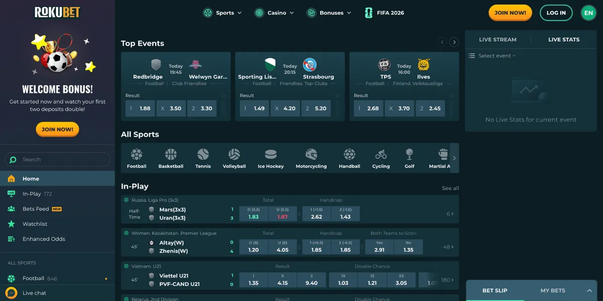Image resolution: width=603 pixels, height=301 pixels.
Task: Bet Viettel U21 win at 1.35
Action: click(253, 279)
